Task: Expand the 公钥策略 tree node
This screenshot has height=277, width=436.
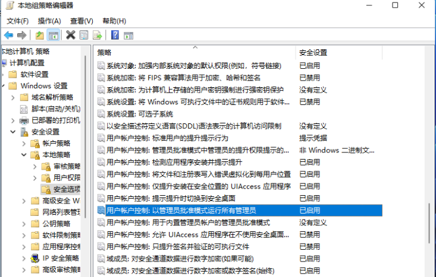Action: point(23,224)
